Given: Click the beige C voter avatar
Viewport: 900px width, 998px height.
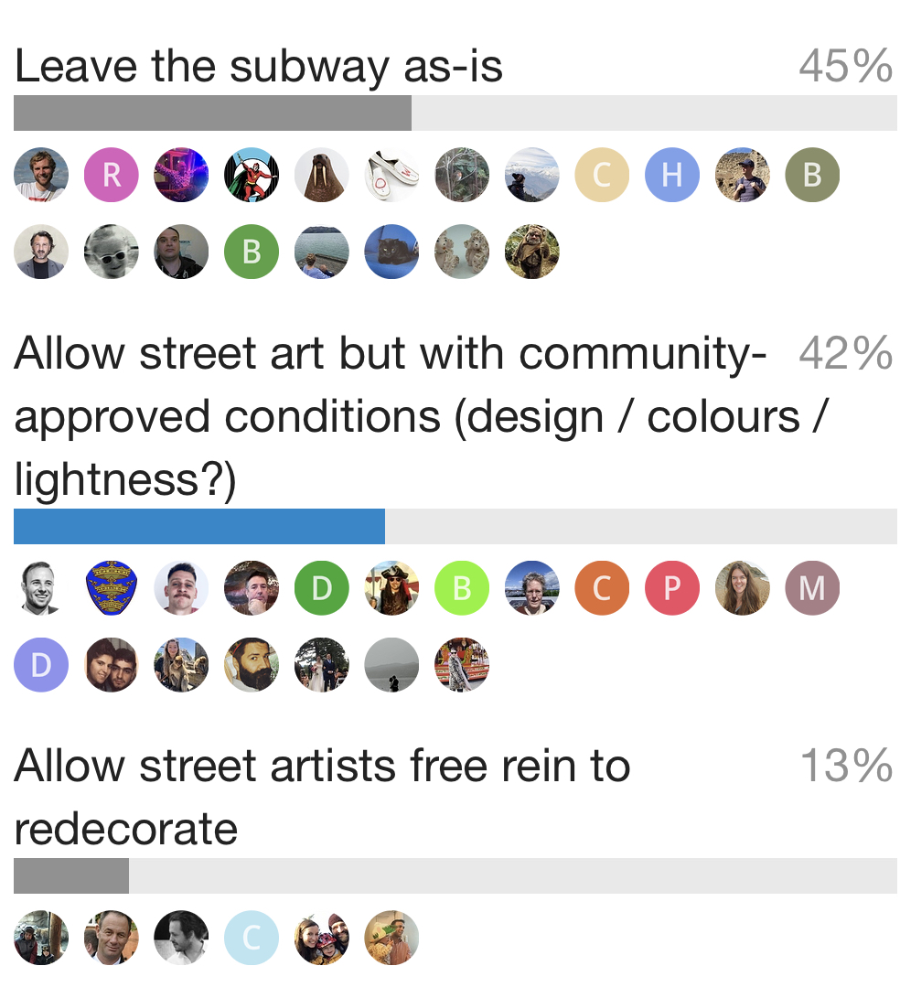Looking at the screenshot, I should tap(602, 175).
